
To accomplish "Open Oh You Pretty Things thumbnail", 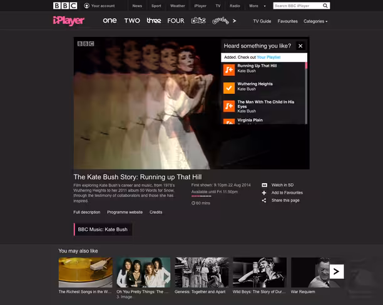I will (143, 272).
